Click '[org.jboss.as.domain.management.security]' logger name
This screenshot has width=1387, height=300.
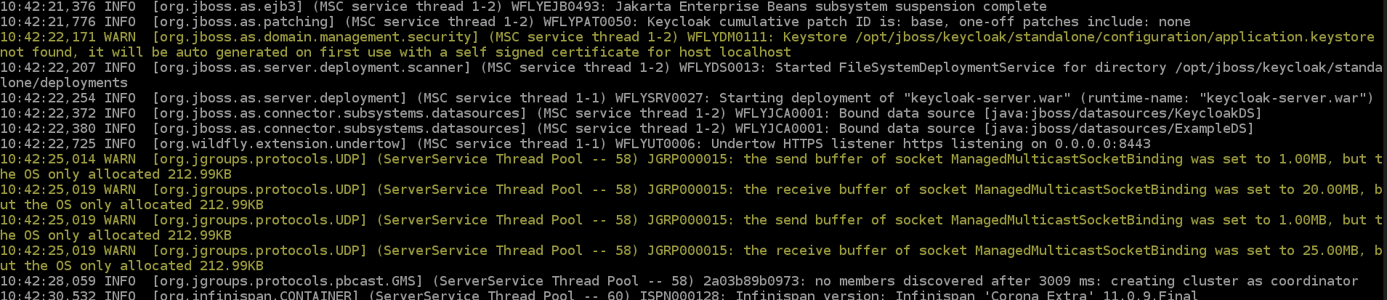click(316, 37)
